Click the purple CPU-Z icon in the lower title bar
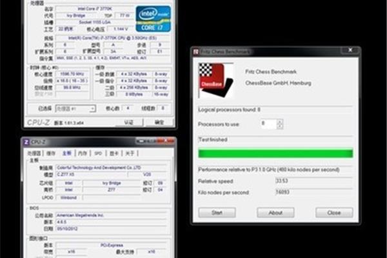Viewport: 387px width, 258px height. click(x=26, y=142)
